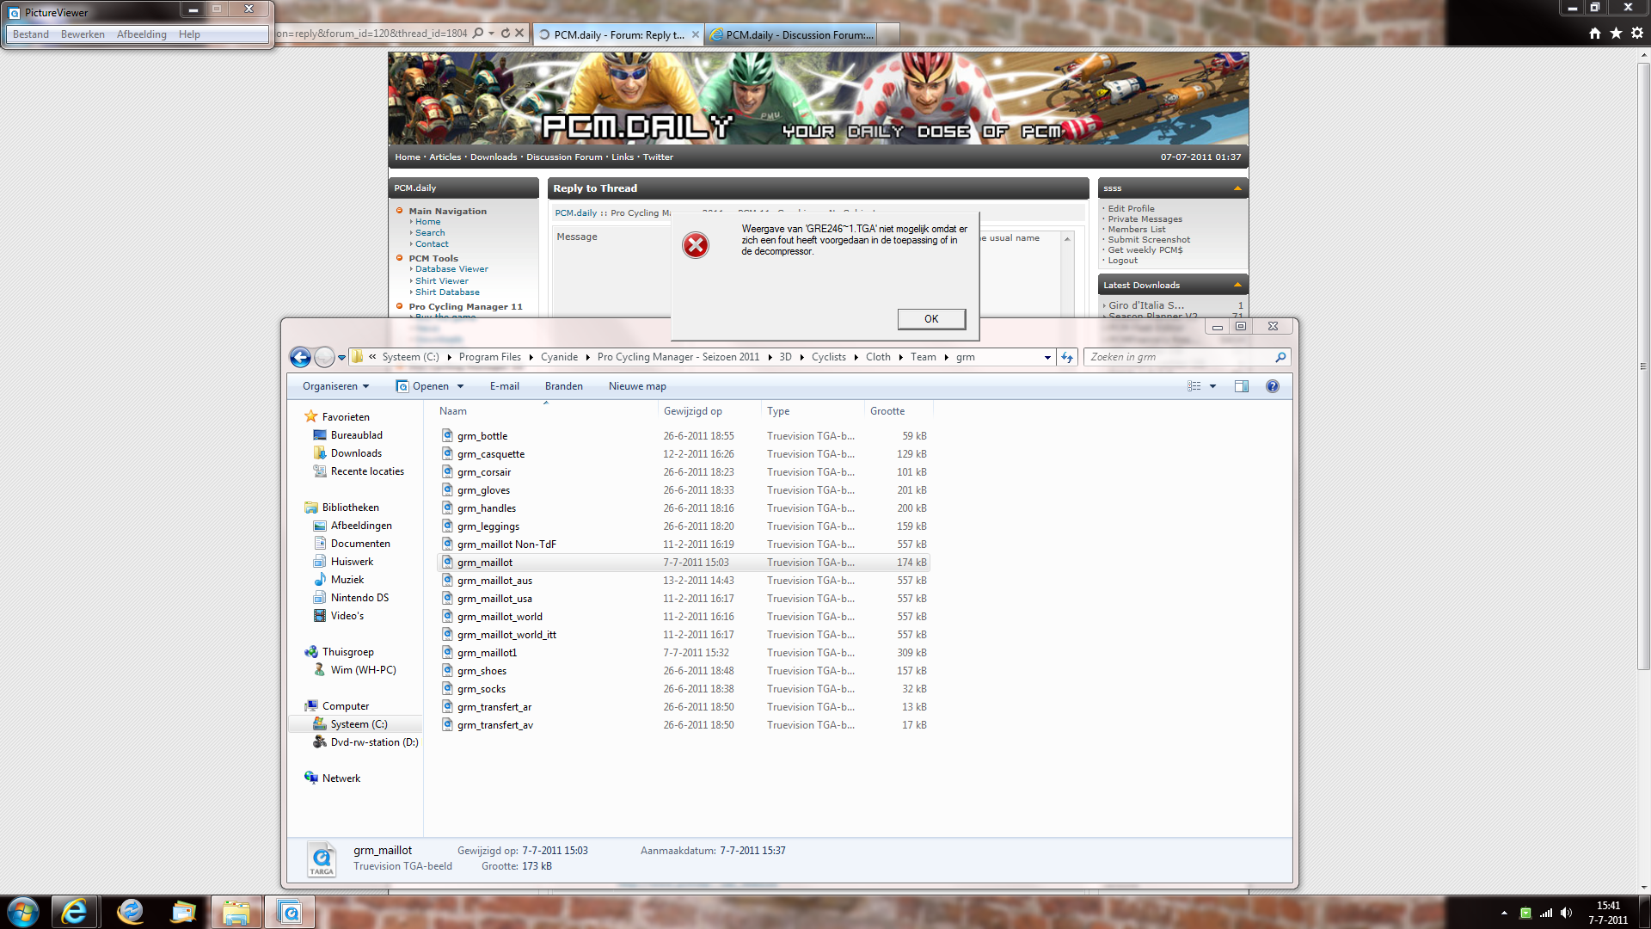Click the Windows Start orb
Image resolution: width=1651 pixels, height=929 pixels.
click(x=23, y=912)
